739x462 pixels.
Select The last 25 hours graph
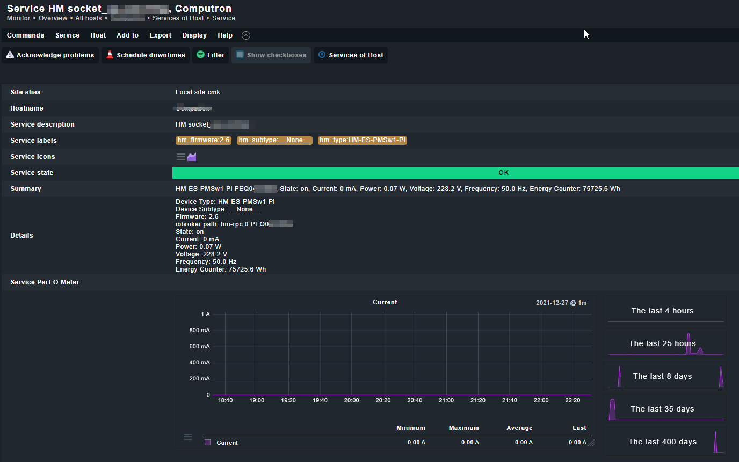click(x=664, y=343)
